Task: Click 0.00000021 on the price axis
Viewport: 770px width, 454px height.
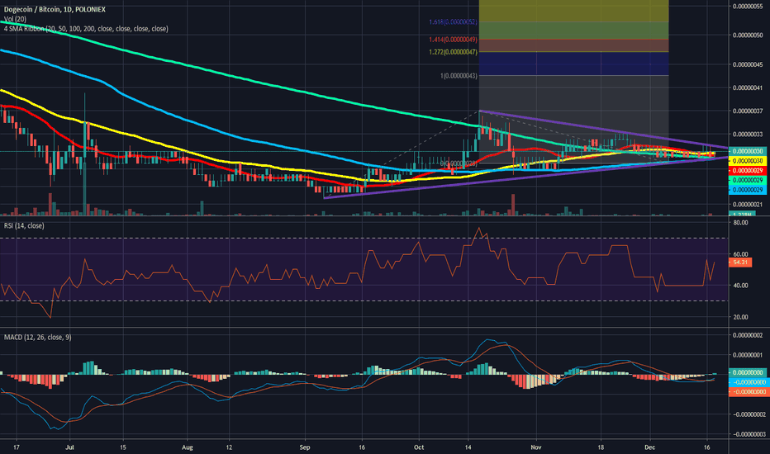Action: (x=749, y=204)
